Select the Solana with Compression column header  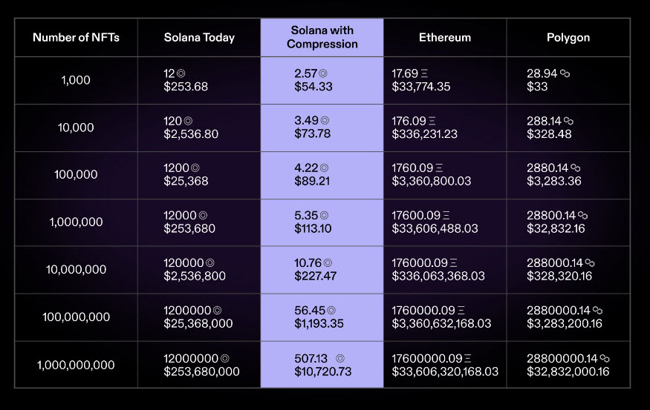[322, 37]
